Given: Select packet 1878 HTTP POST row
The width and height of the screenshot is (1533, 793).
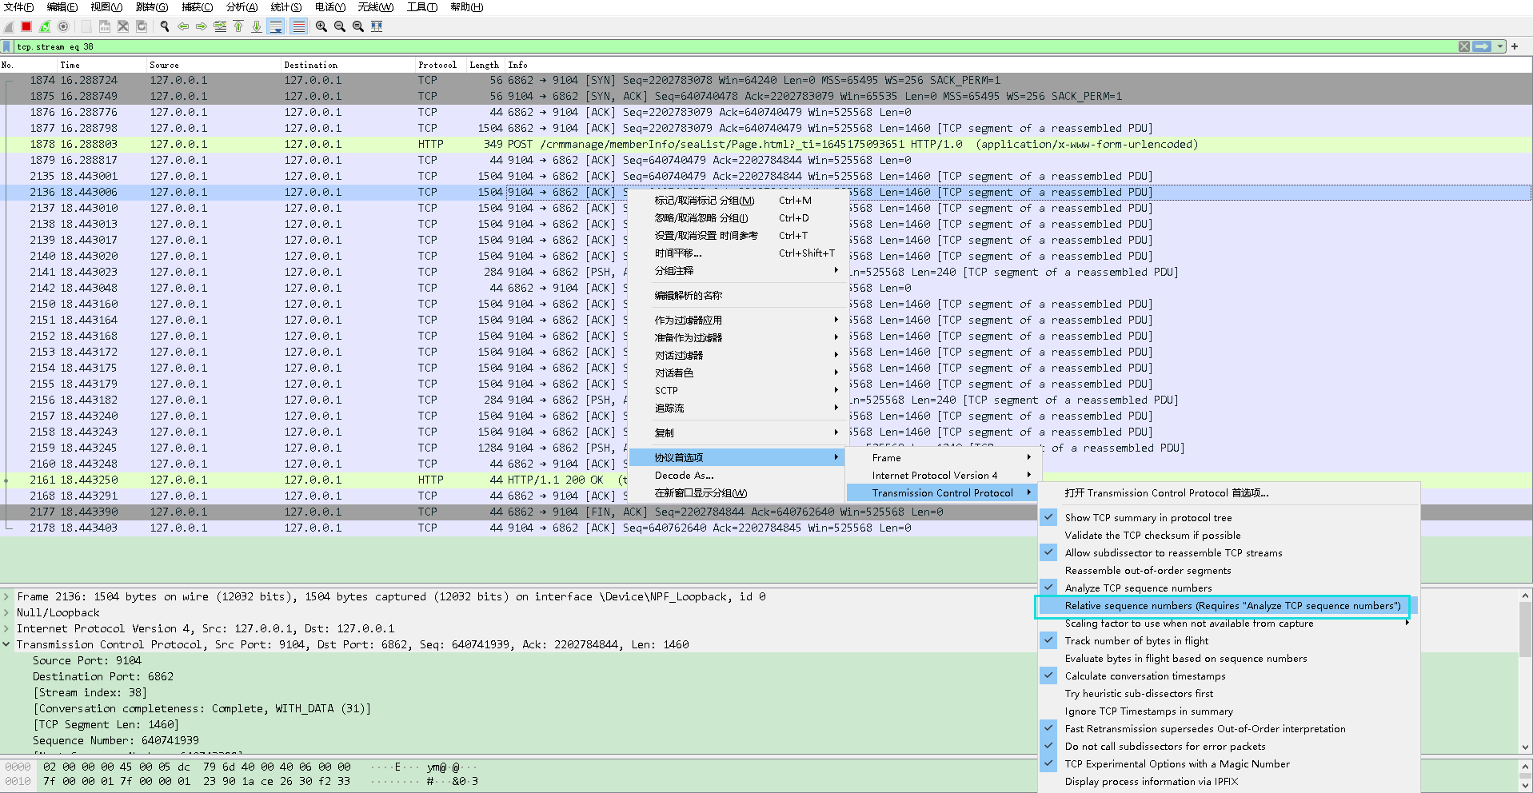Looking at the screenshot, I should (x=766, y=145).
